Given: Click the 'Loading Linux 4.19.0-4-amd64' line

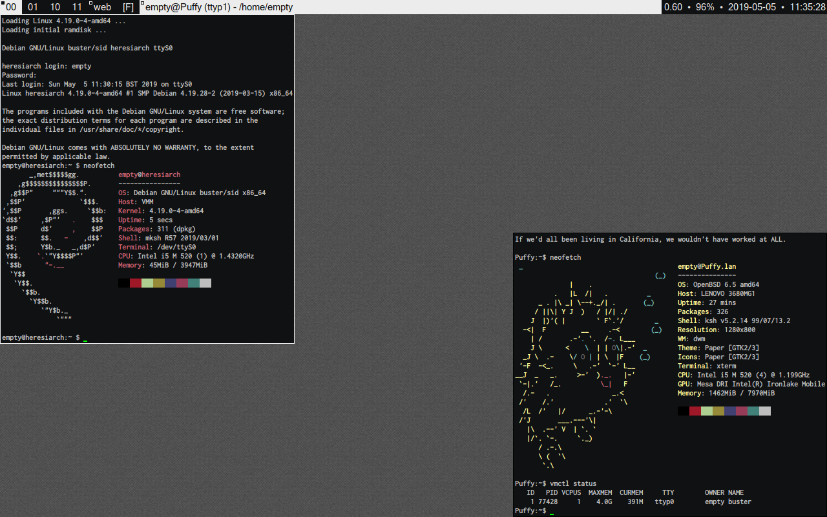Looking at the screenshot, I should pyautogui.click(x=64, y=21).
